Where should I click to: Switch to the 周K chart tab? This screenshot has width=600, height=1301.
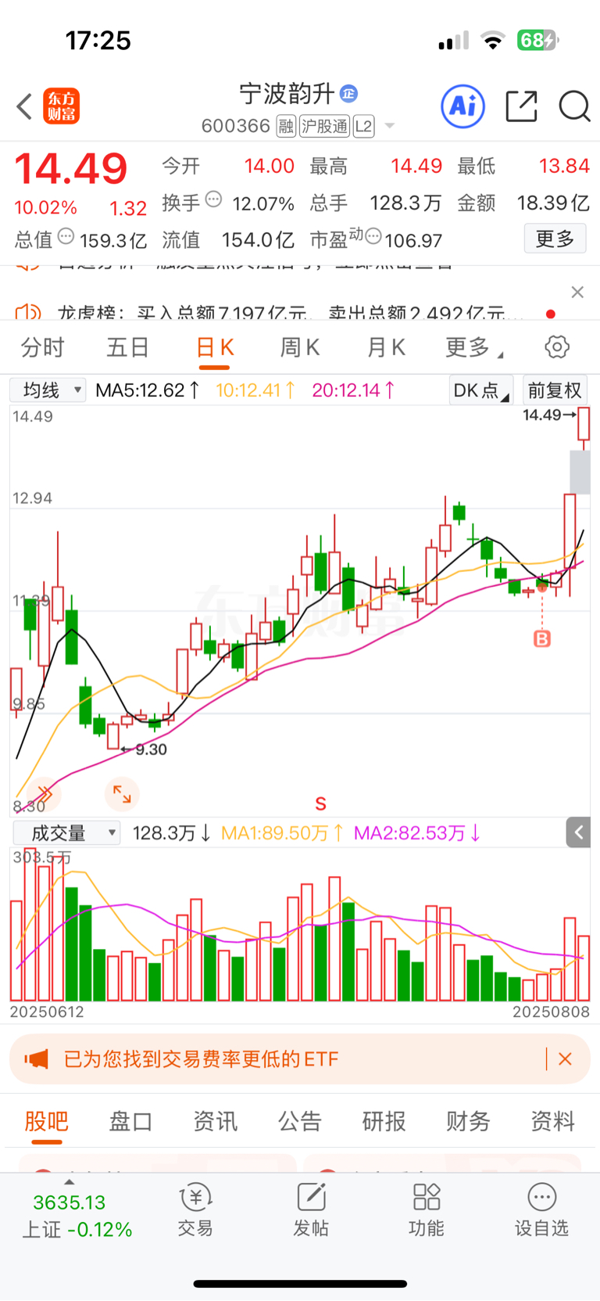coord(300,347)
